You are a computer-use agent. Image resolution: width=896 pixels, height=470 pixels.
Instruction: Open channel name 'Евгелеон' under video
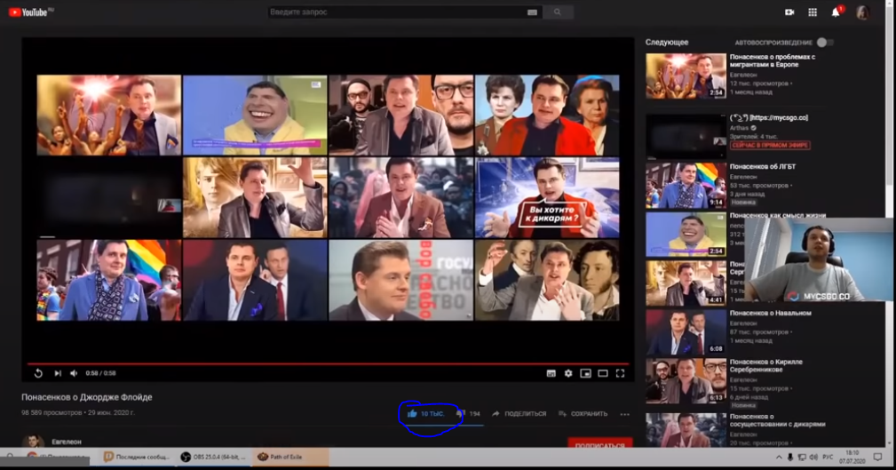coord(67,442)
